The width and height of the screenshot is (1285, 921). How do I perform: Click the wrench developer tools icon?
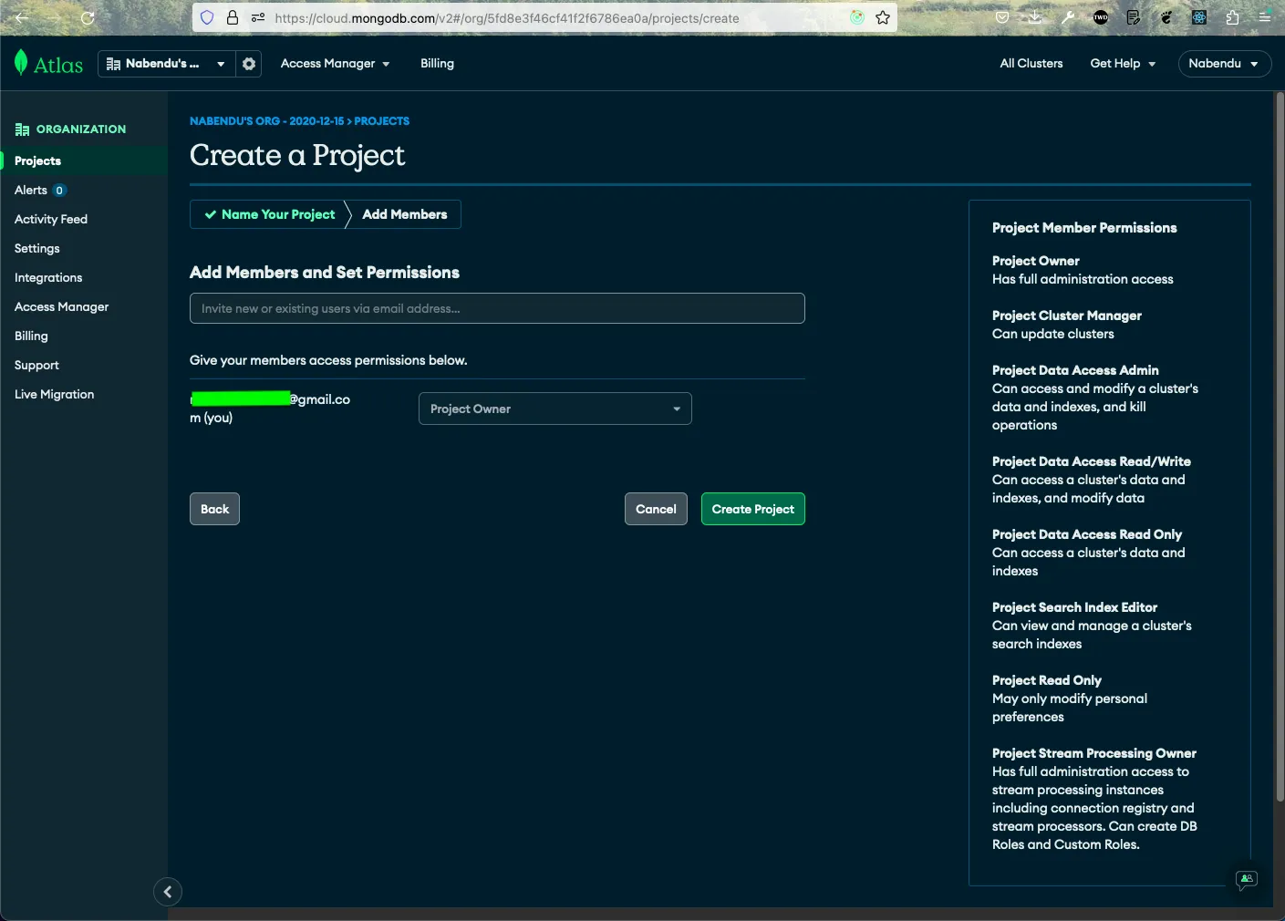[x=1068, y=17]
